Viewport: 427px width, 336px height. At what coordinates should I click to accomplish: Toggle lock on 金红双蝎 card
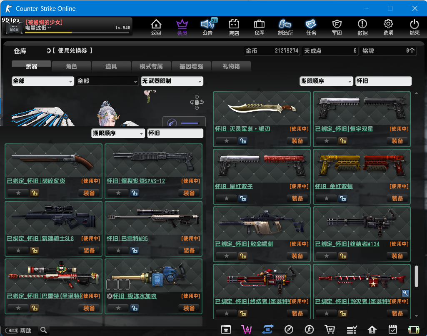point(343,198)
